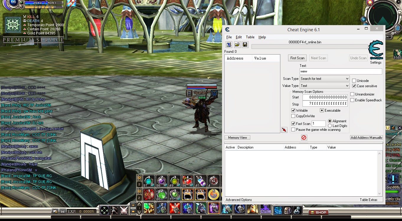The height and width of the screenshot is (221, 402).
Task: Click Add Address Manually
Action: click(x=366, y=138)
